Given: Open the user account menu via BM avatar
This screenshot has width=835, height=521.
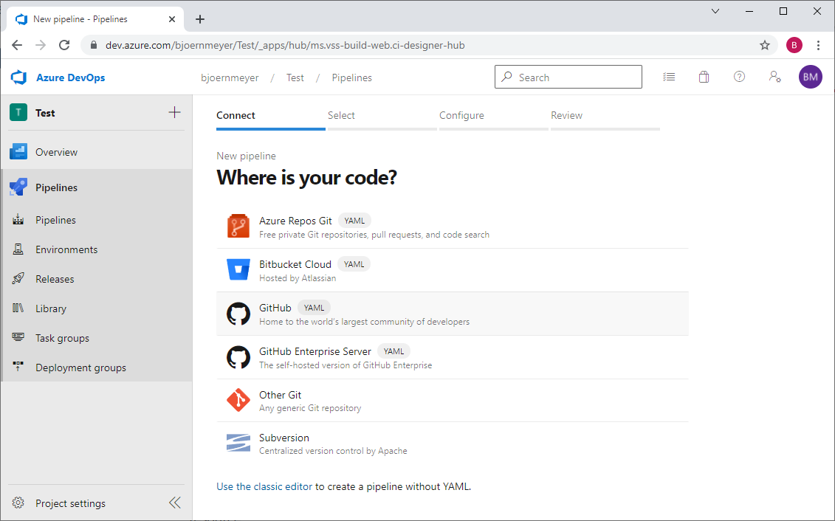Looking at the screenshot, I should pos(810,76).
